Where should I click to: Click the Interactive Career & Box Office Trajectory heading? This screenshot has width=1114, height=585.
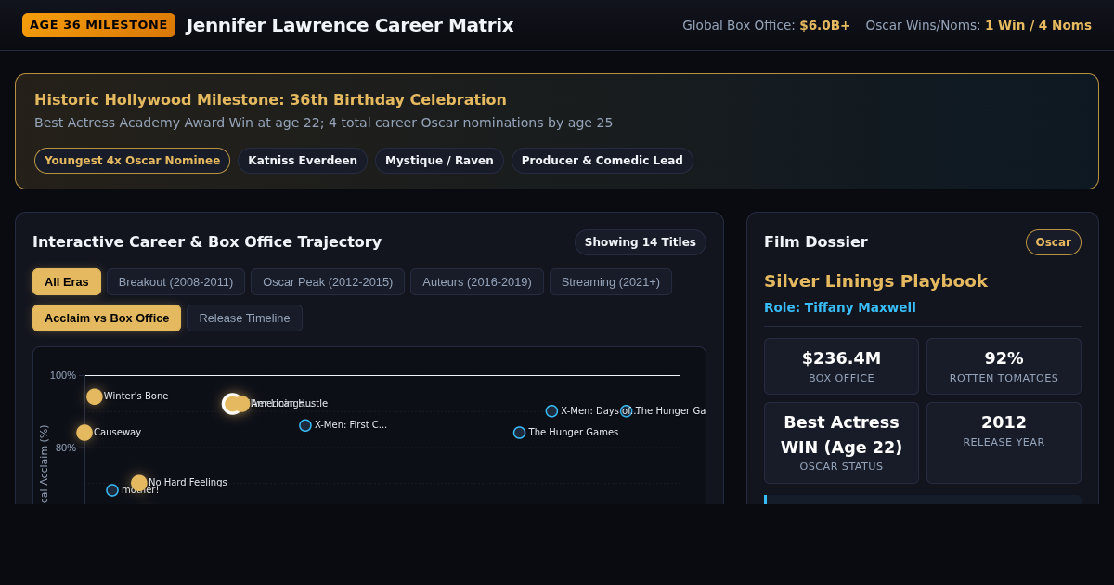[x=207, y=242]
